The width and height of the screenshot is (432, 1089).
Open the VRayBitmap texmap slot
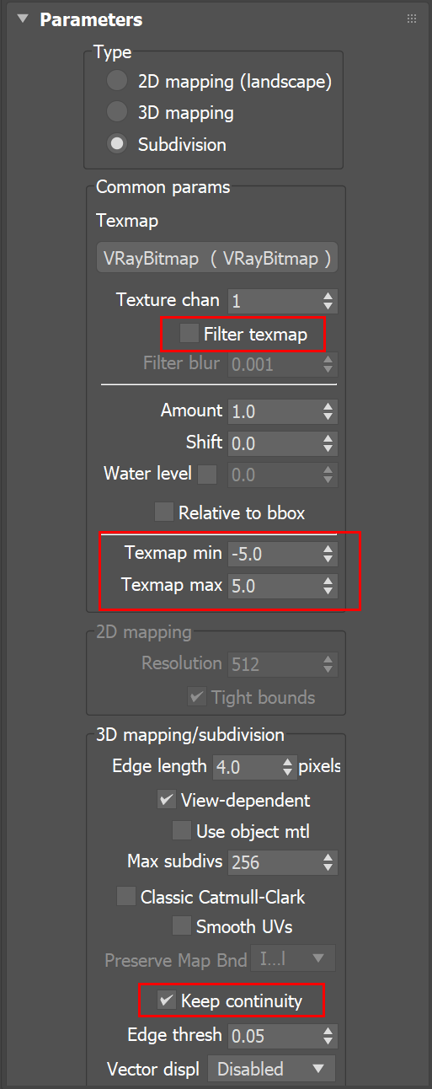[x=217, y=259]
